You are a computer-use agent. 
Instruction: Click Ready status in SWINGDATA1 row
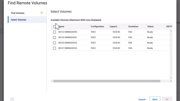click(x=150, y=37)
